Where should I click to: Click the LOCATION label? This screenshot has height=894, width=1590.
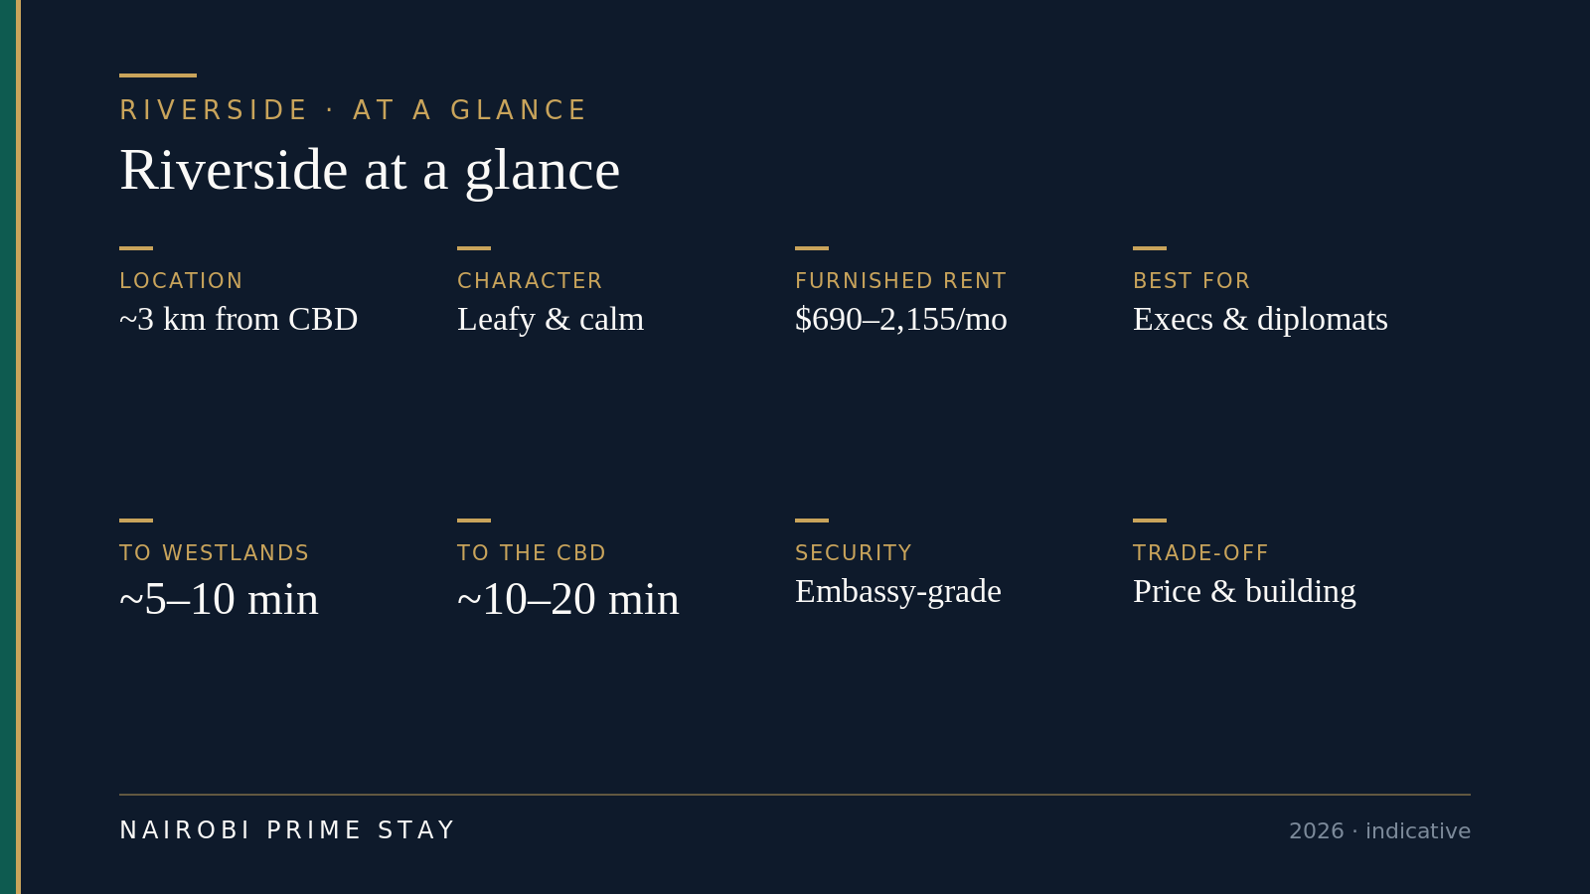pos(181,281)
